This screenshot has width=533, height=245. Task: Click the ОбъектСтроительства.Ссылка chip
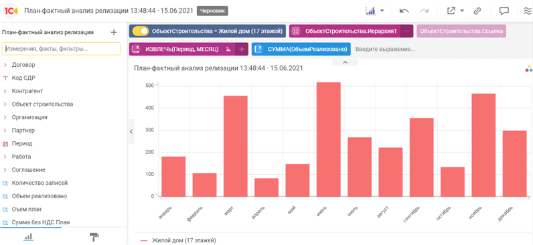pyautogui.click(x=461, y=31)
